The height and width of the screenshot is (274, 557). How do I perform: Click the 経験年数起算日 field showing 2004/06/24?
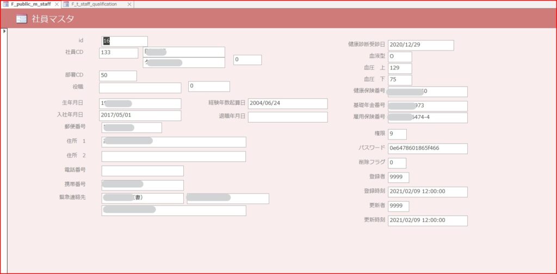click(x=288, y=104)
